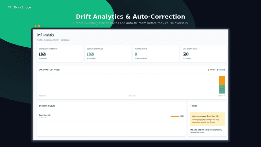Click the 2026-03-06 axis date
The width and height of the screenshot is (261, 147).
[x=42, y=96]
